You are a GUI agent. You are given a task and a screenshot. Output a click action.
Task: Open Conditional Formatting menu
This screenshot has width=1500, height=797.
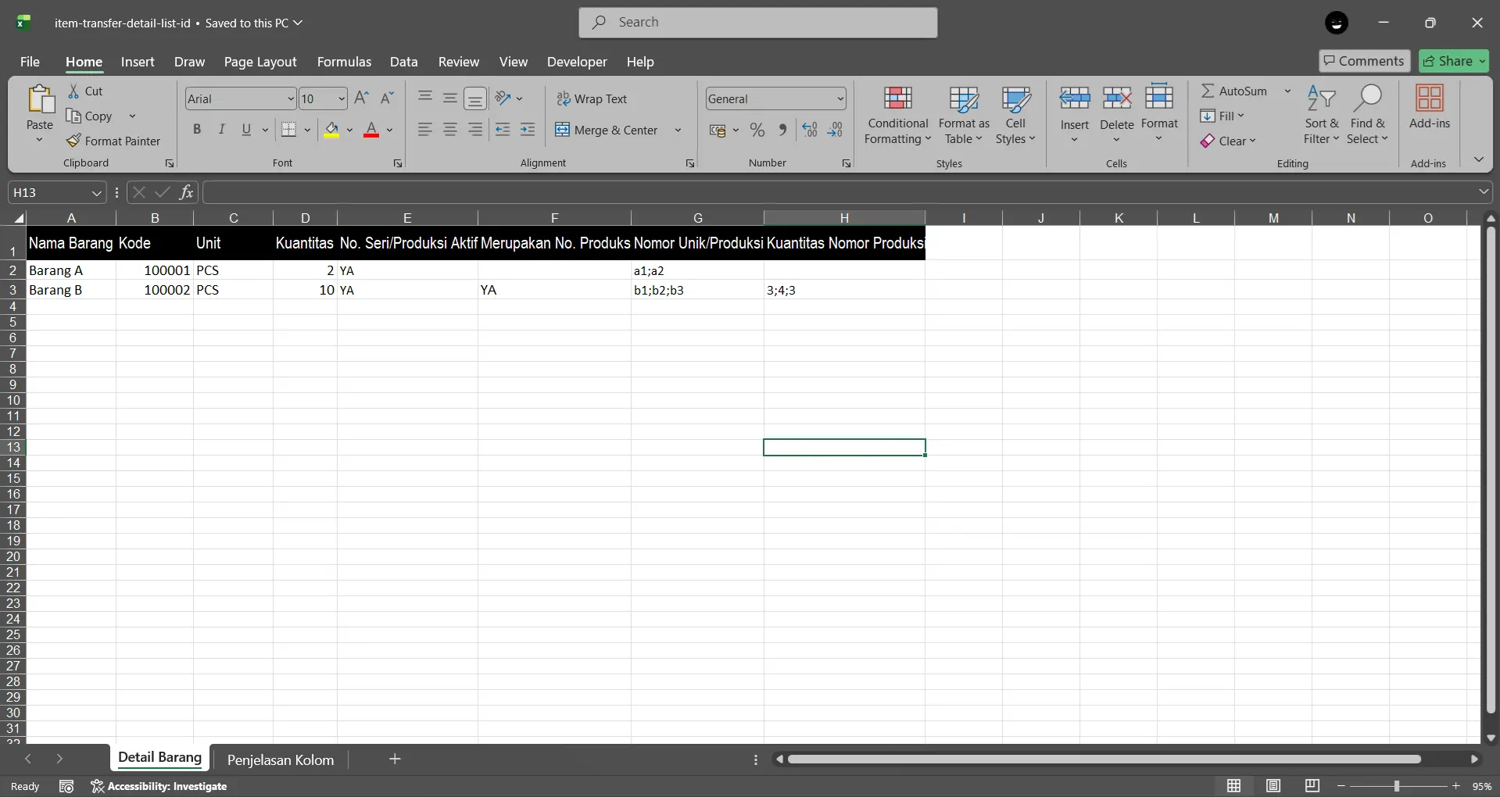(897, 116)
